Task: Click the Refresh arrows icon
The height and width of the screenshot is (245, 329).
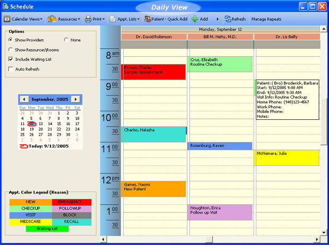Action: point(228,19)
